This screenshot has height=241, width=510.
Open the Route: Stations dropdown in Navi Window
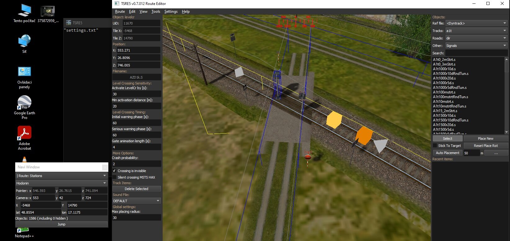point(61,176)
